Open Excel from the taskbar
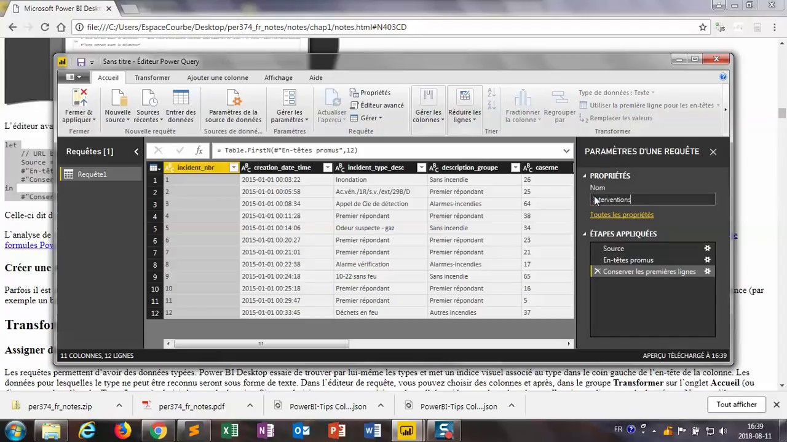Viewport: 787px width, 442px height. coord(230,431)
